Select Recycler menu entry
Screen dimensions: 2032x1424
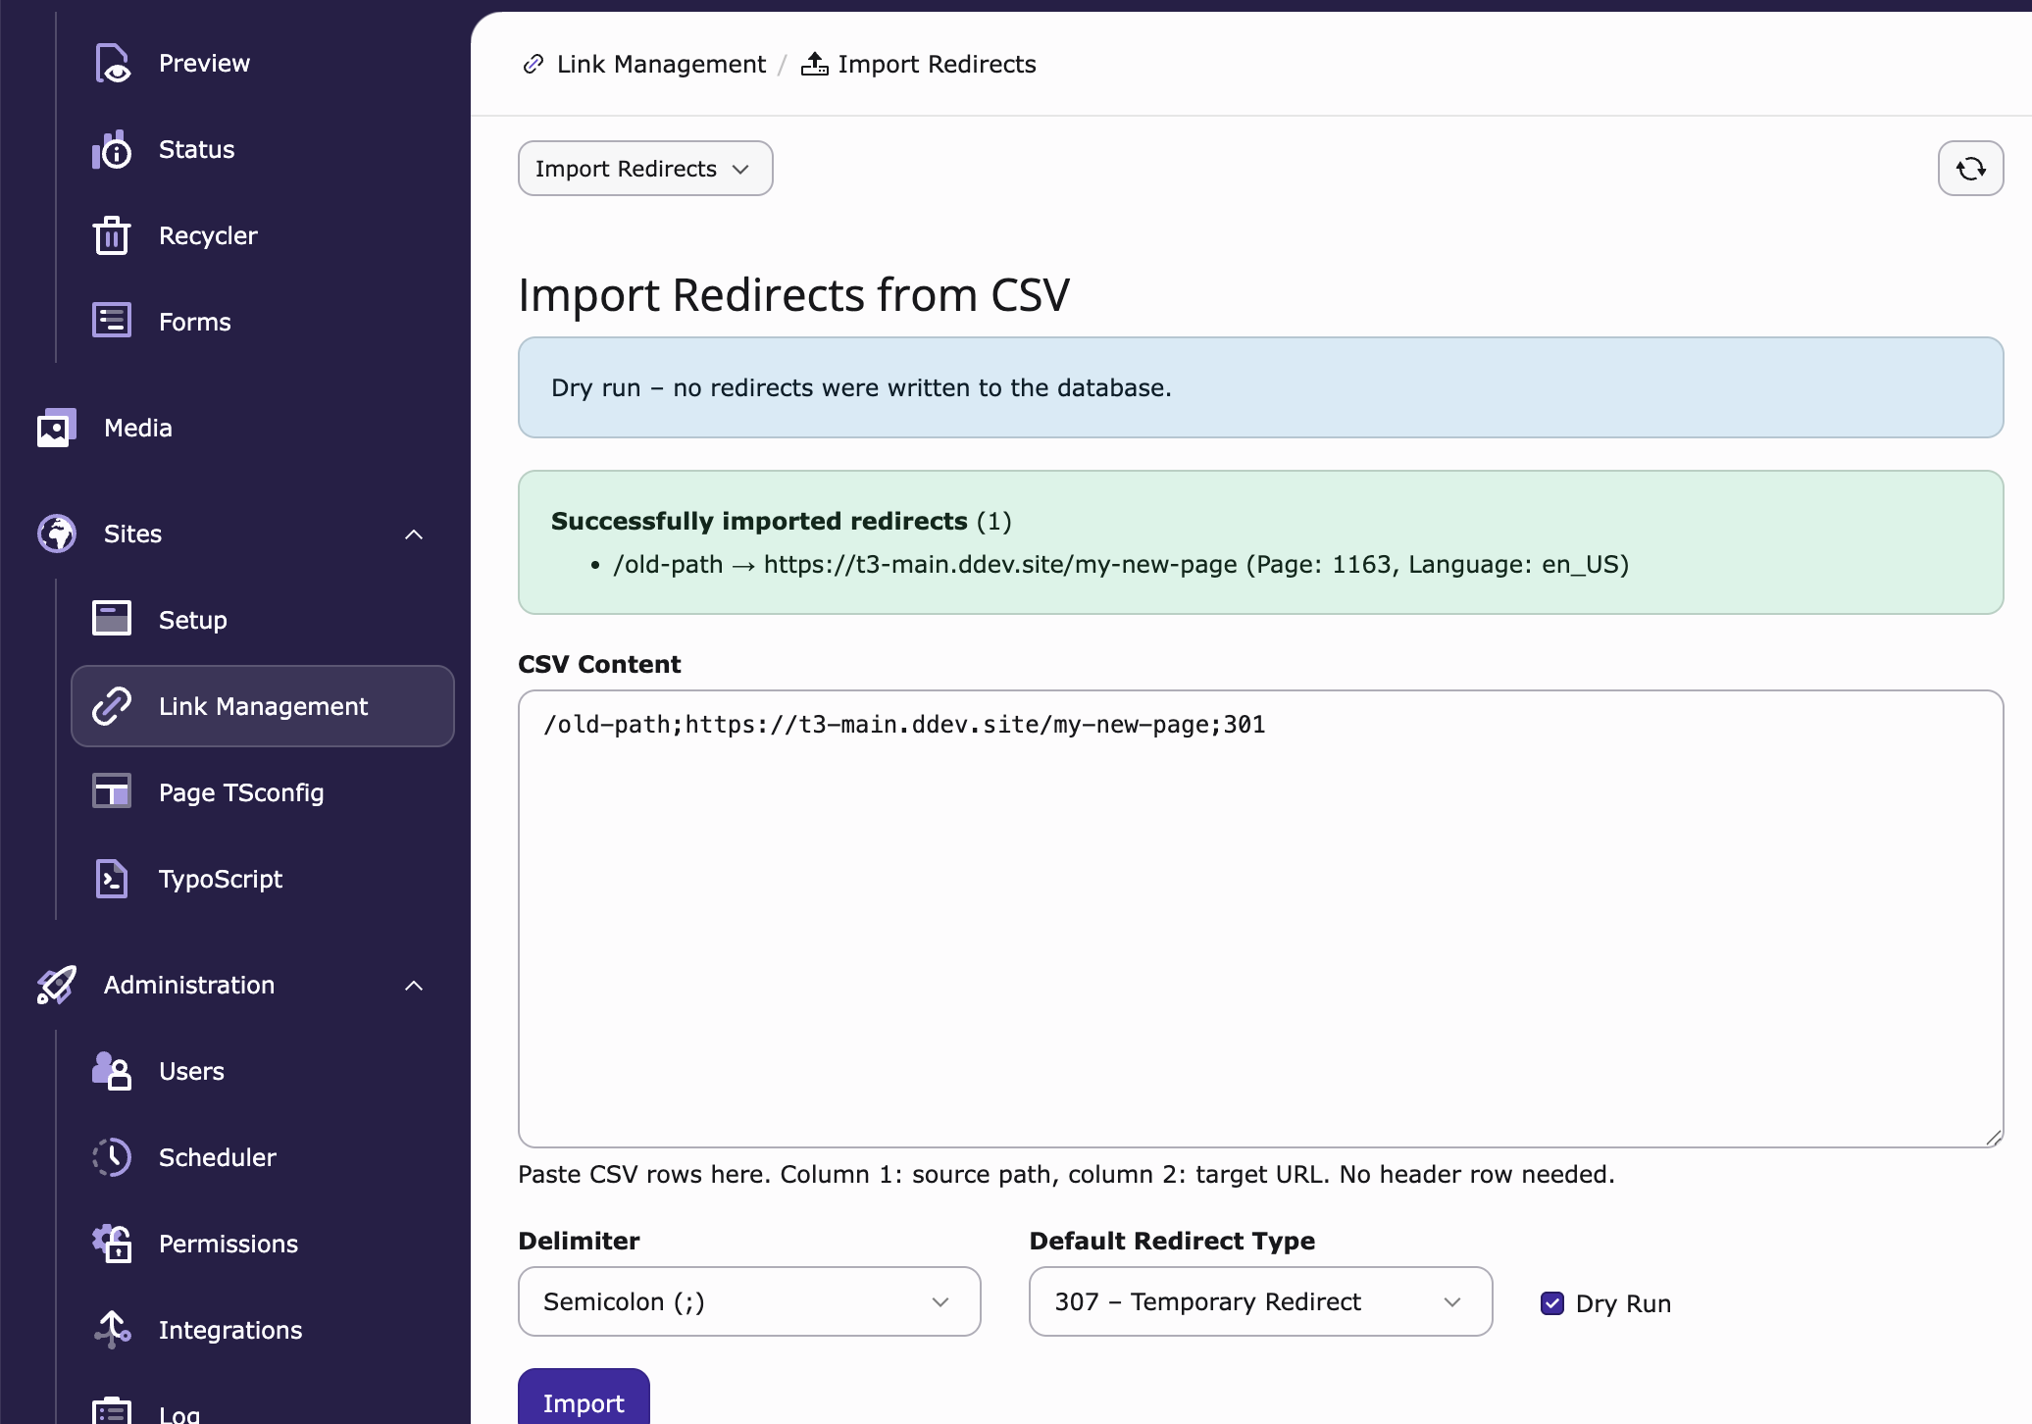(x=208, y=235)
